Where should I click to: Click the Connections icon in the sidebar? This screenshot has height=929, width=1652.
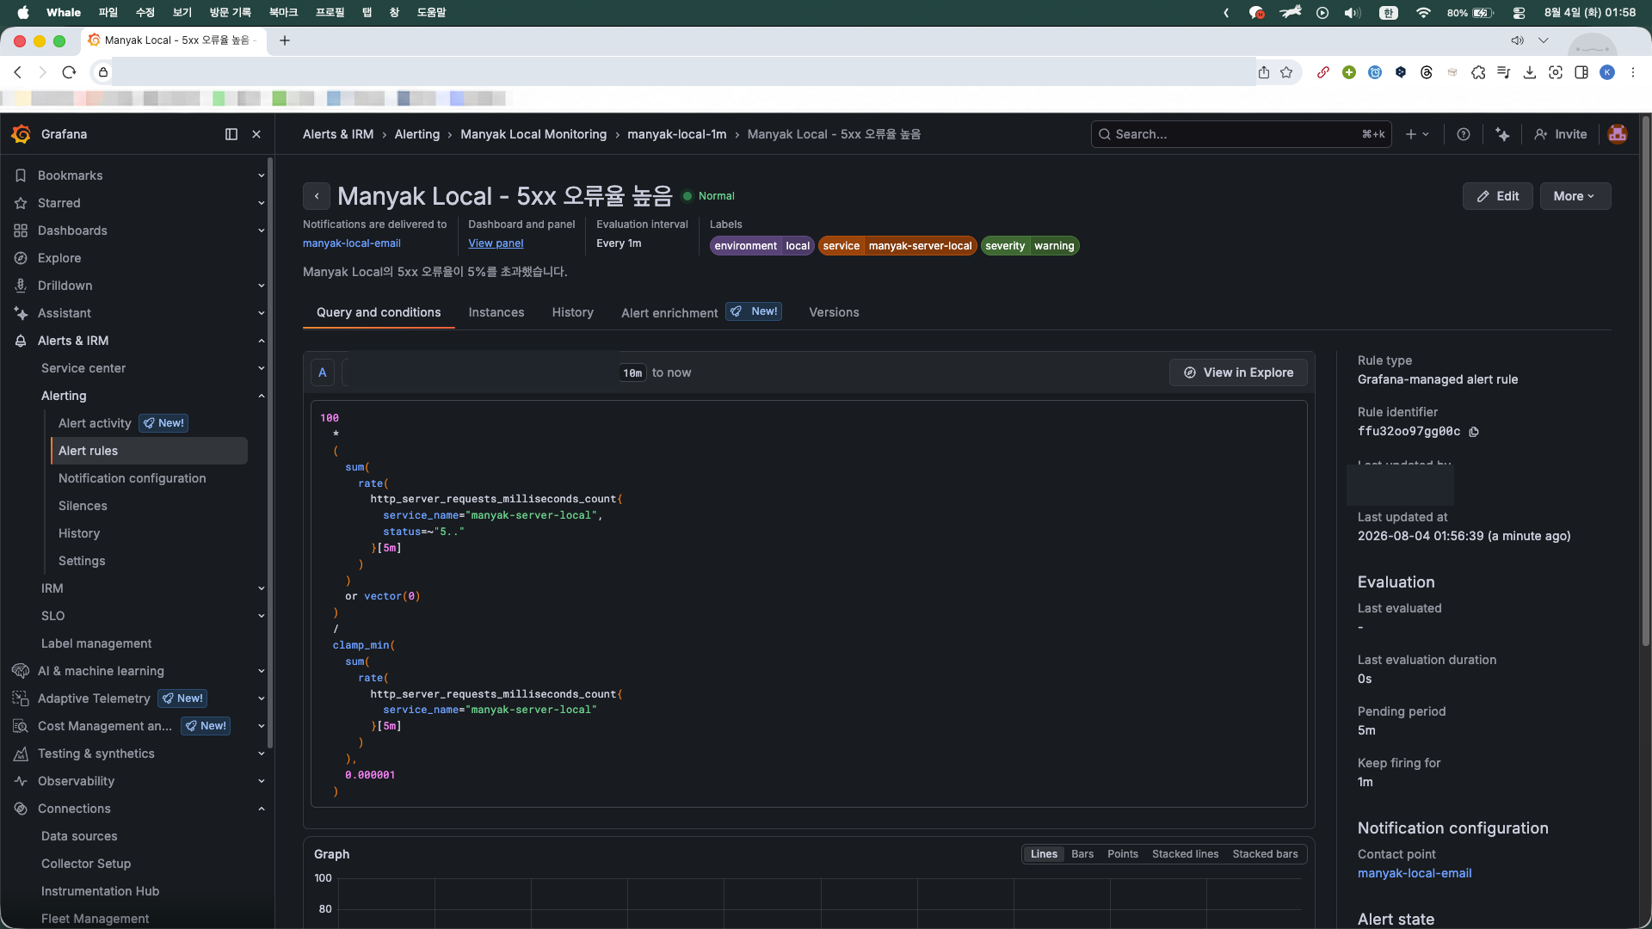(x=21, y=809)
